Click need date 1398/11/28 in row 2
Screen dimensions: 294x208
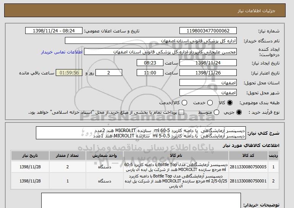click(30, 181)
